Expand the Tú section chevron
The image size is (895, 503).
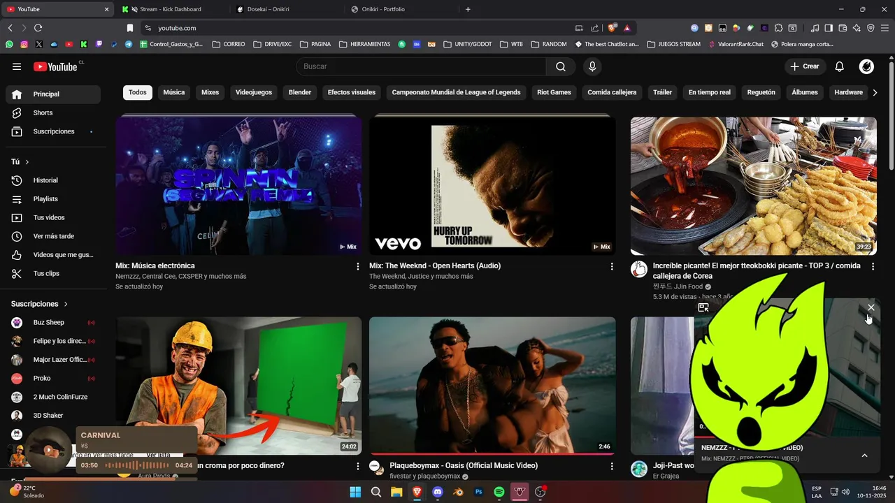click(x=27, y=162)
